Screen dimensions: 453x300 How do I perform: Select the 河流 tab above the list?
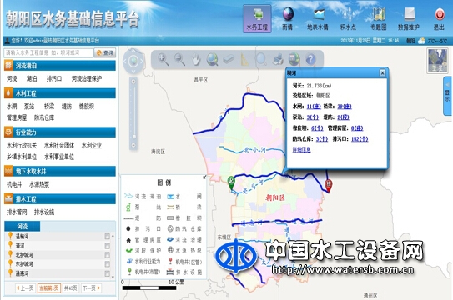(23, 226)
